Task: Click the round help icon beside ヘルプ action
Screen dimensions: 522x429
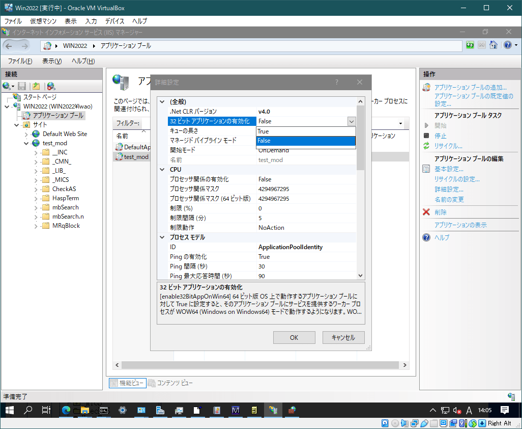Action: [x=426, y=237]
